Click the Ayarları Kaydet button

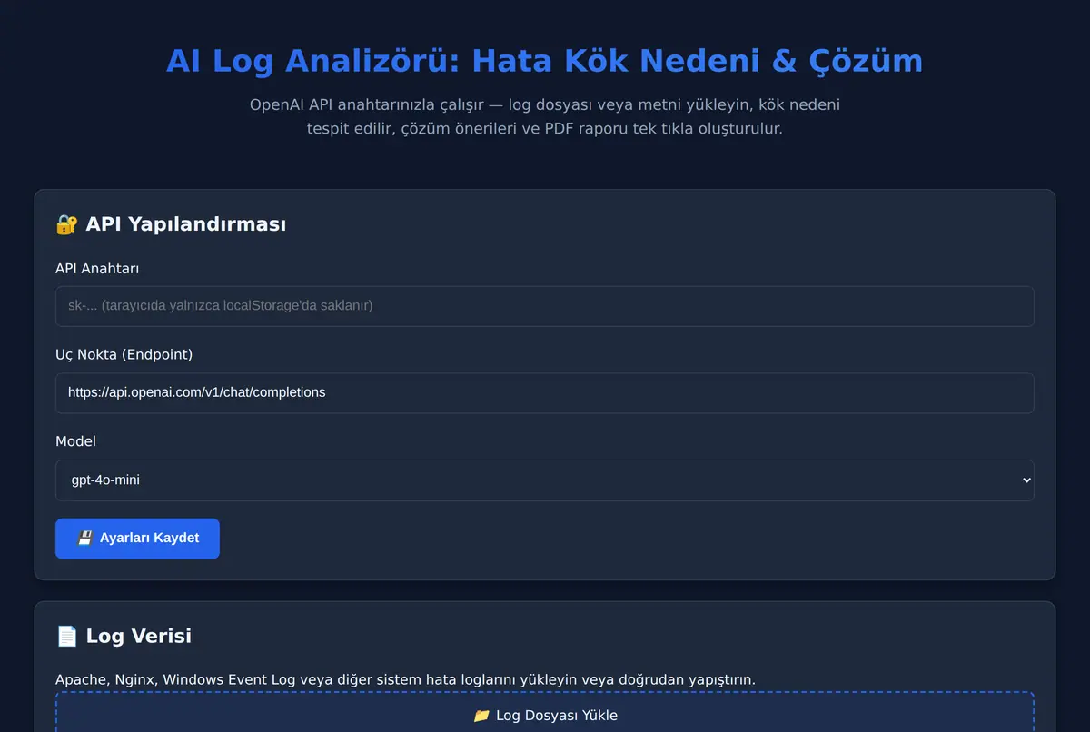point(137,539)
